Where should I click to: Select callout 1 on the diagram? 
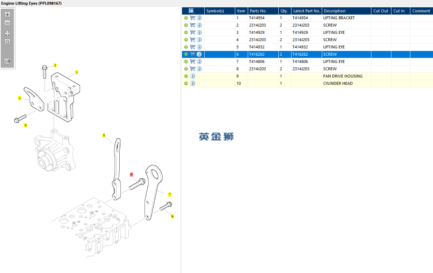click(77, 72)
